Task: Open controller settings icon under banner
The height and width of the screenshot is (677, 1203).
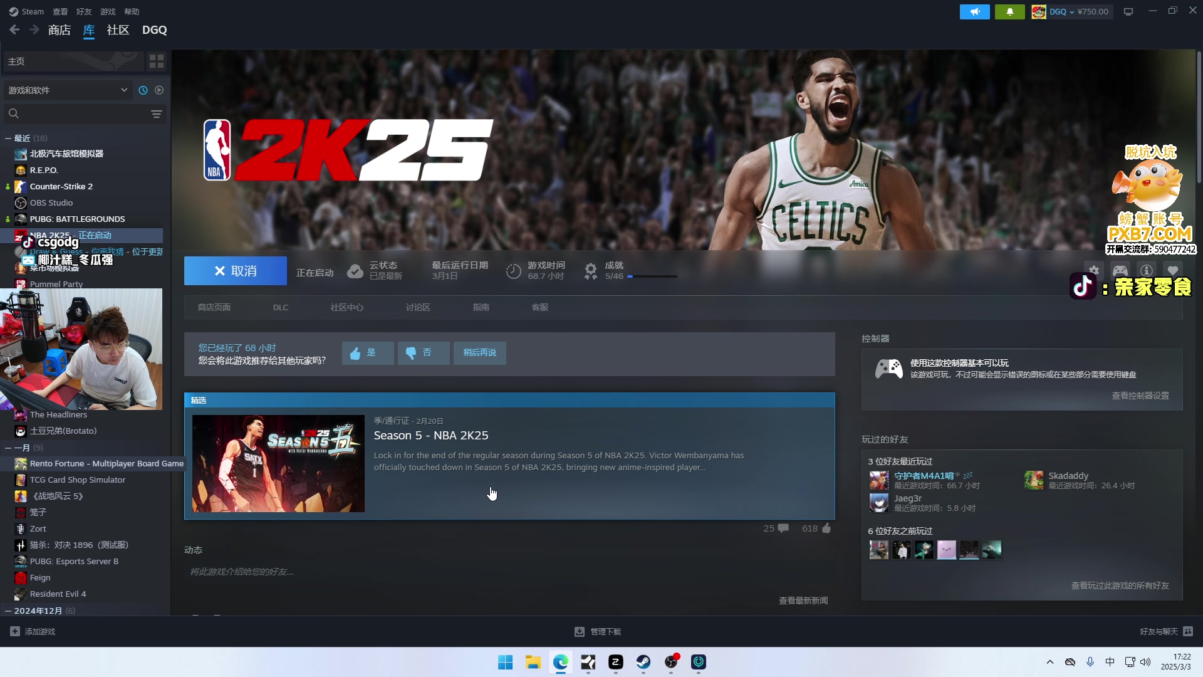Action: [x=1120, y=271]
